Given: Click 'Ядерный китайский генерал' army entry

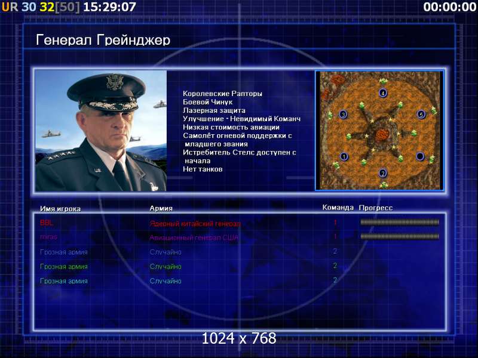Looking at the screenshot, I should pyautogui.click(x=195, y=224).
